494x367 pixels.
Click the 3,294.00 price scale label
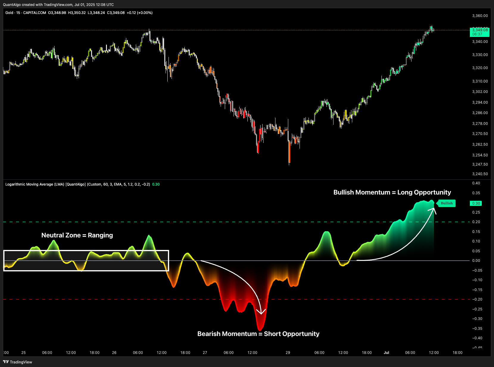coord(480,102)
